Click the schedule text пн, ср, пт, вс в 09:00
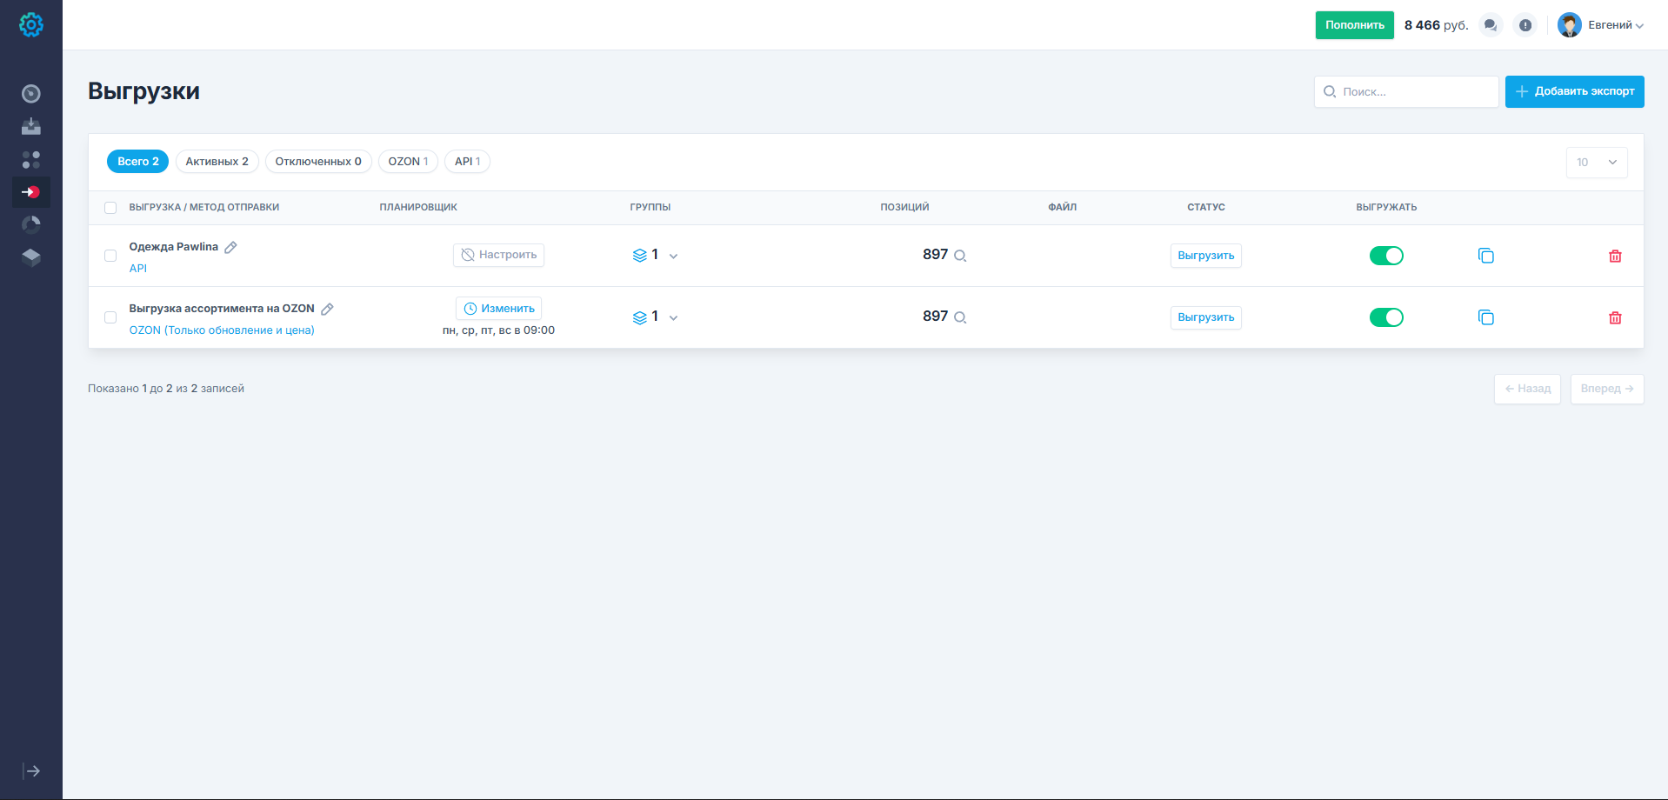 [498, 330]
